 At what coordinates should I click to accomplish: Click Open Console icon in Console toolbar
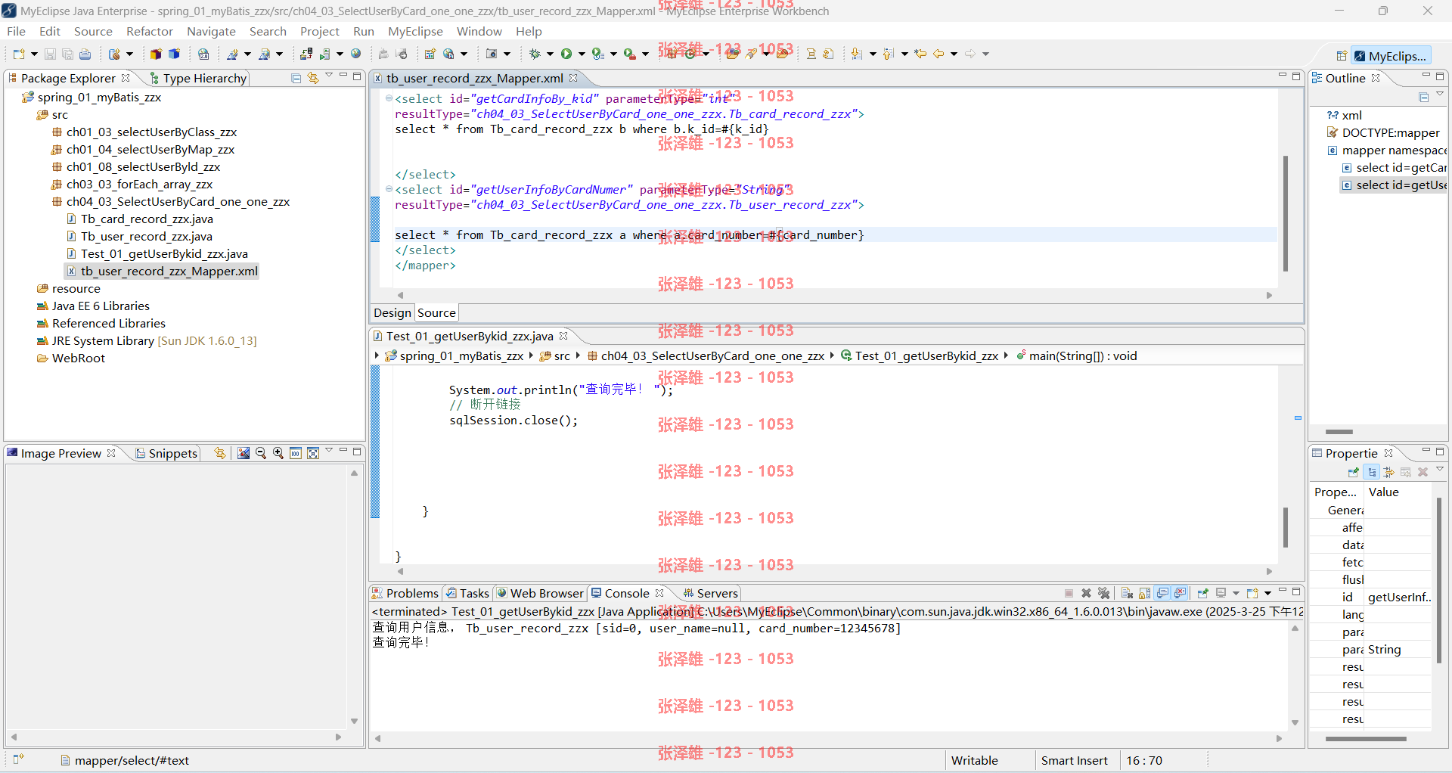(x=1253, y=593)
